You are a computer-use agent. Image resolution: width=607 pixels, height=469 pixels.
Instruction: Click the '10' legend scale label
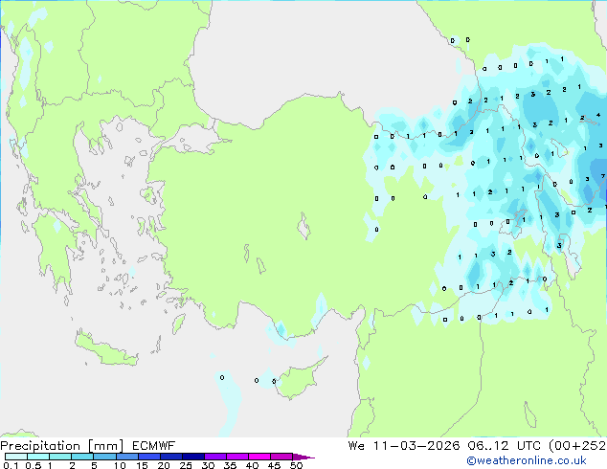pos(120,465)
